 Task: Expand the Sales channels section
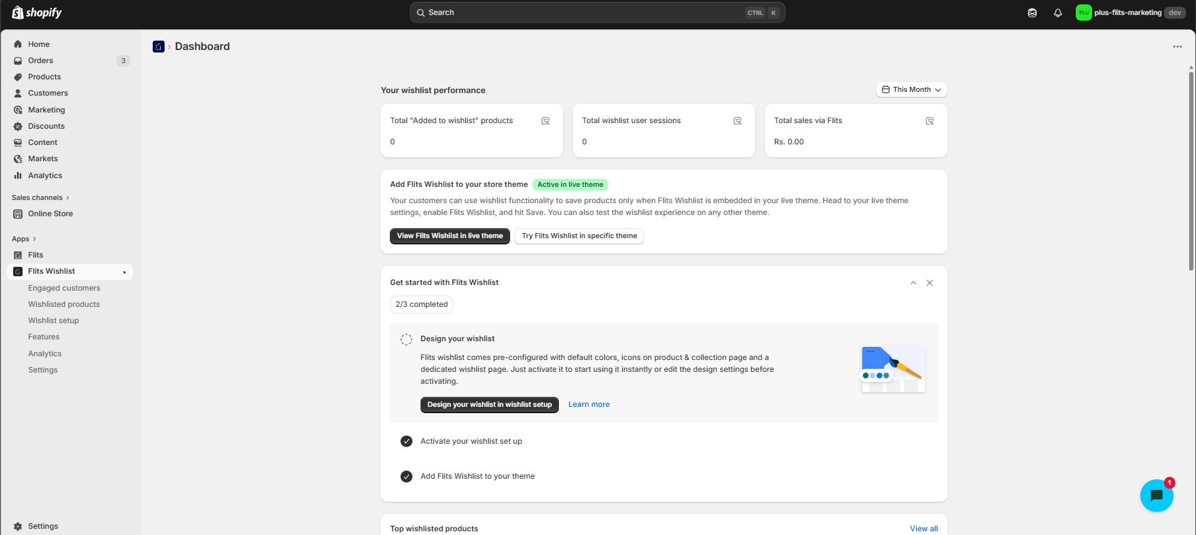click(41, 197)
